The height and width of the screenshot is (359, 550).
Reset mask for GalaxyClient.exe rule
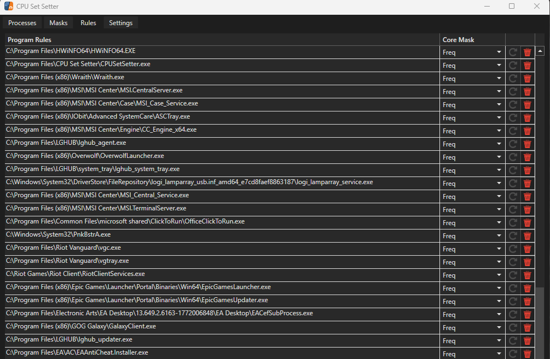click(x=513, y=328)
